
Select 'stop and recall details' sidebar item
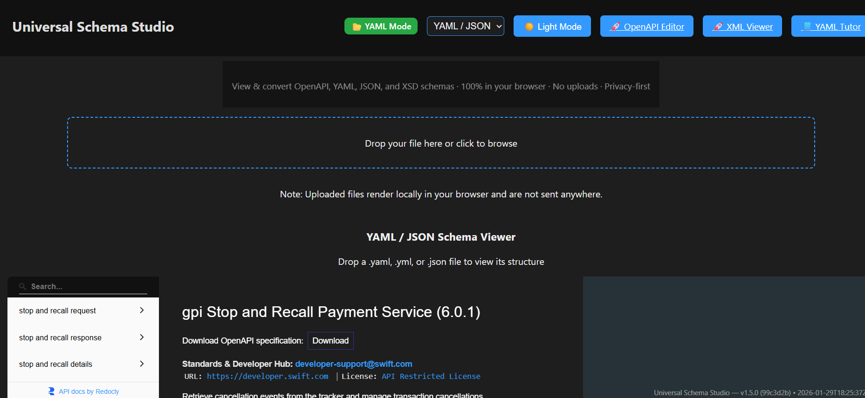tap(83, 364)
